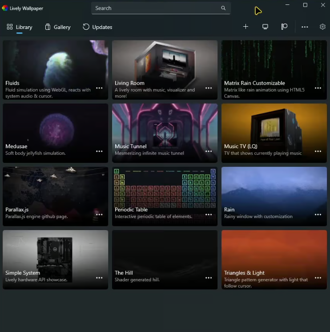
Task: Open the Settings gear icon
Action: point(322,27)
